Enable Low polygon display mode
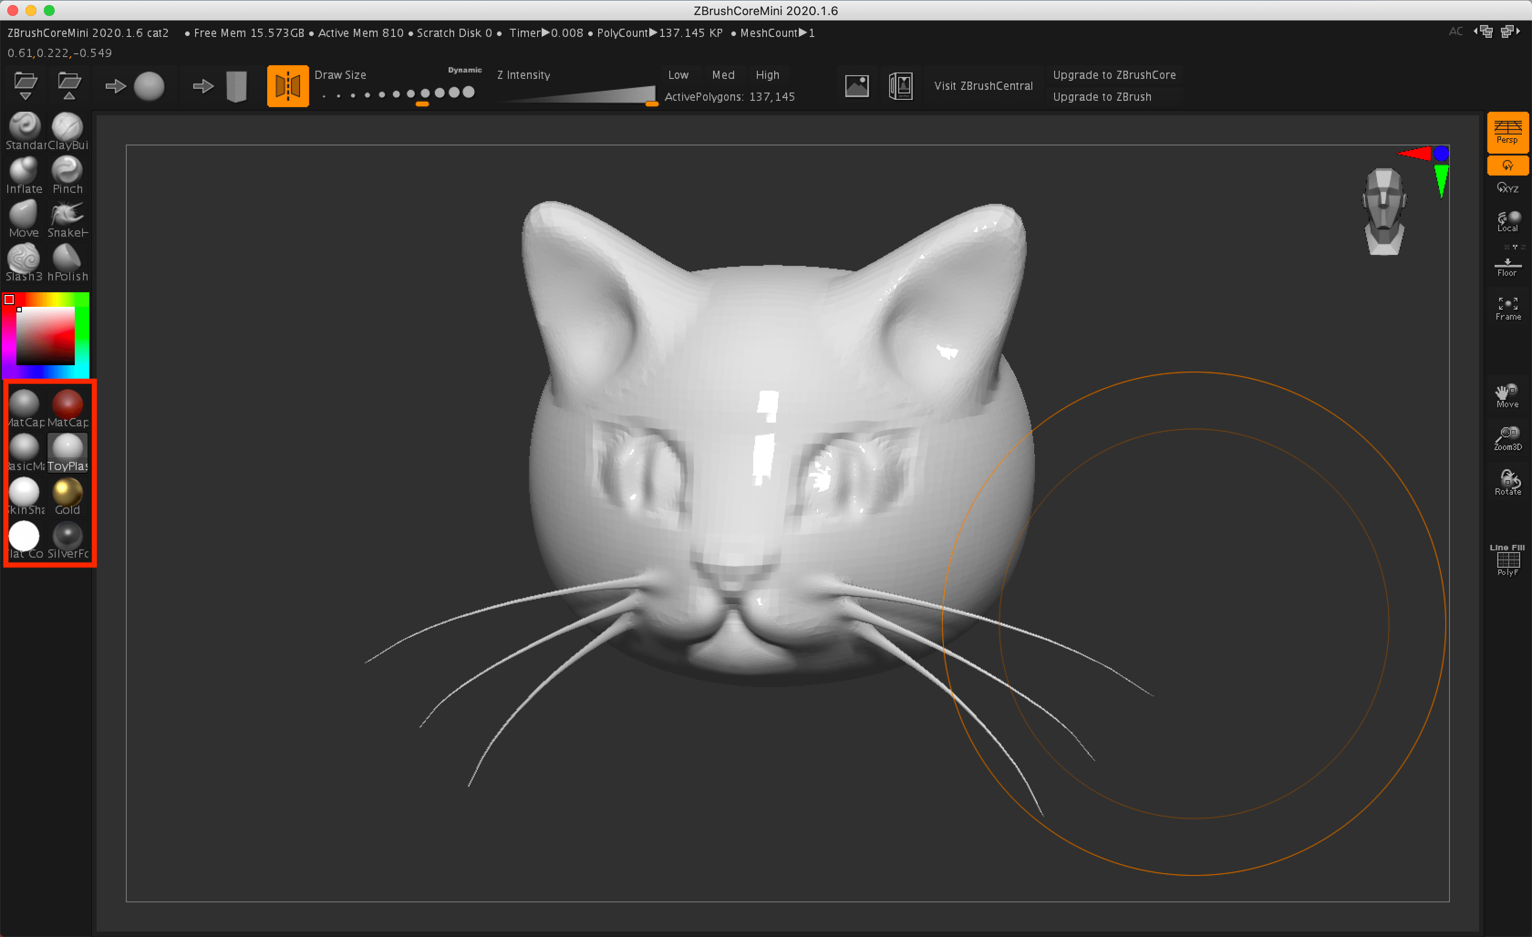 (x=681, y=74)
